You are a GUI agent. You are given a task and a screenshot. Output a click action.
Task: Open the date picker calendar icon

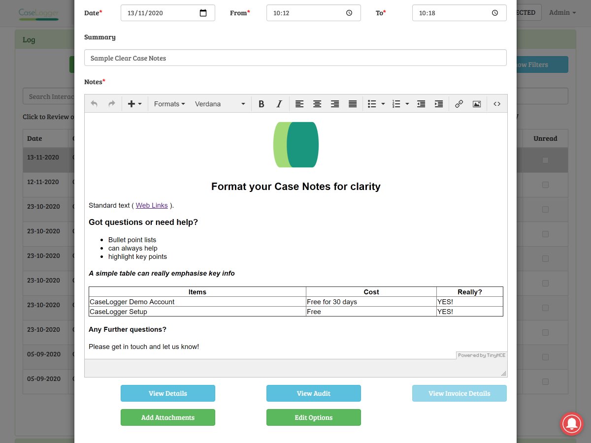203,13
